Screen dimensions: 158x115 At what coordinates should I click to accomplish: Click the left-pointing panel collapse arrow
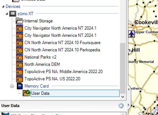click(129, 89)
